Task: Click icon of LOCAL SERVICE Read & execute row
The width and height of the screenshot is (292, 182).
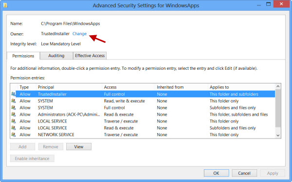Action: (x=14, y=128)
